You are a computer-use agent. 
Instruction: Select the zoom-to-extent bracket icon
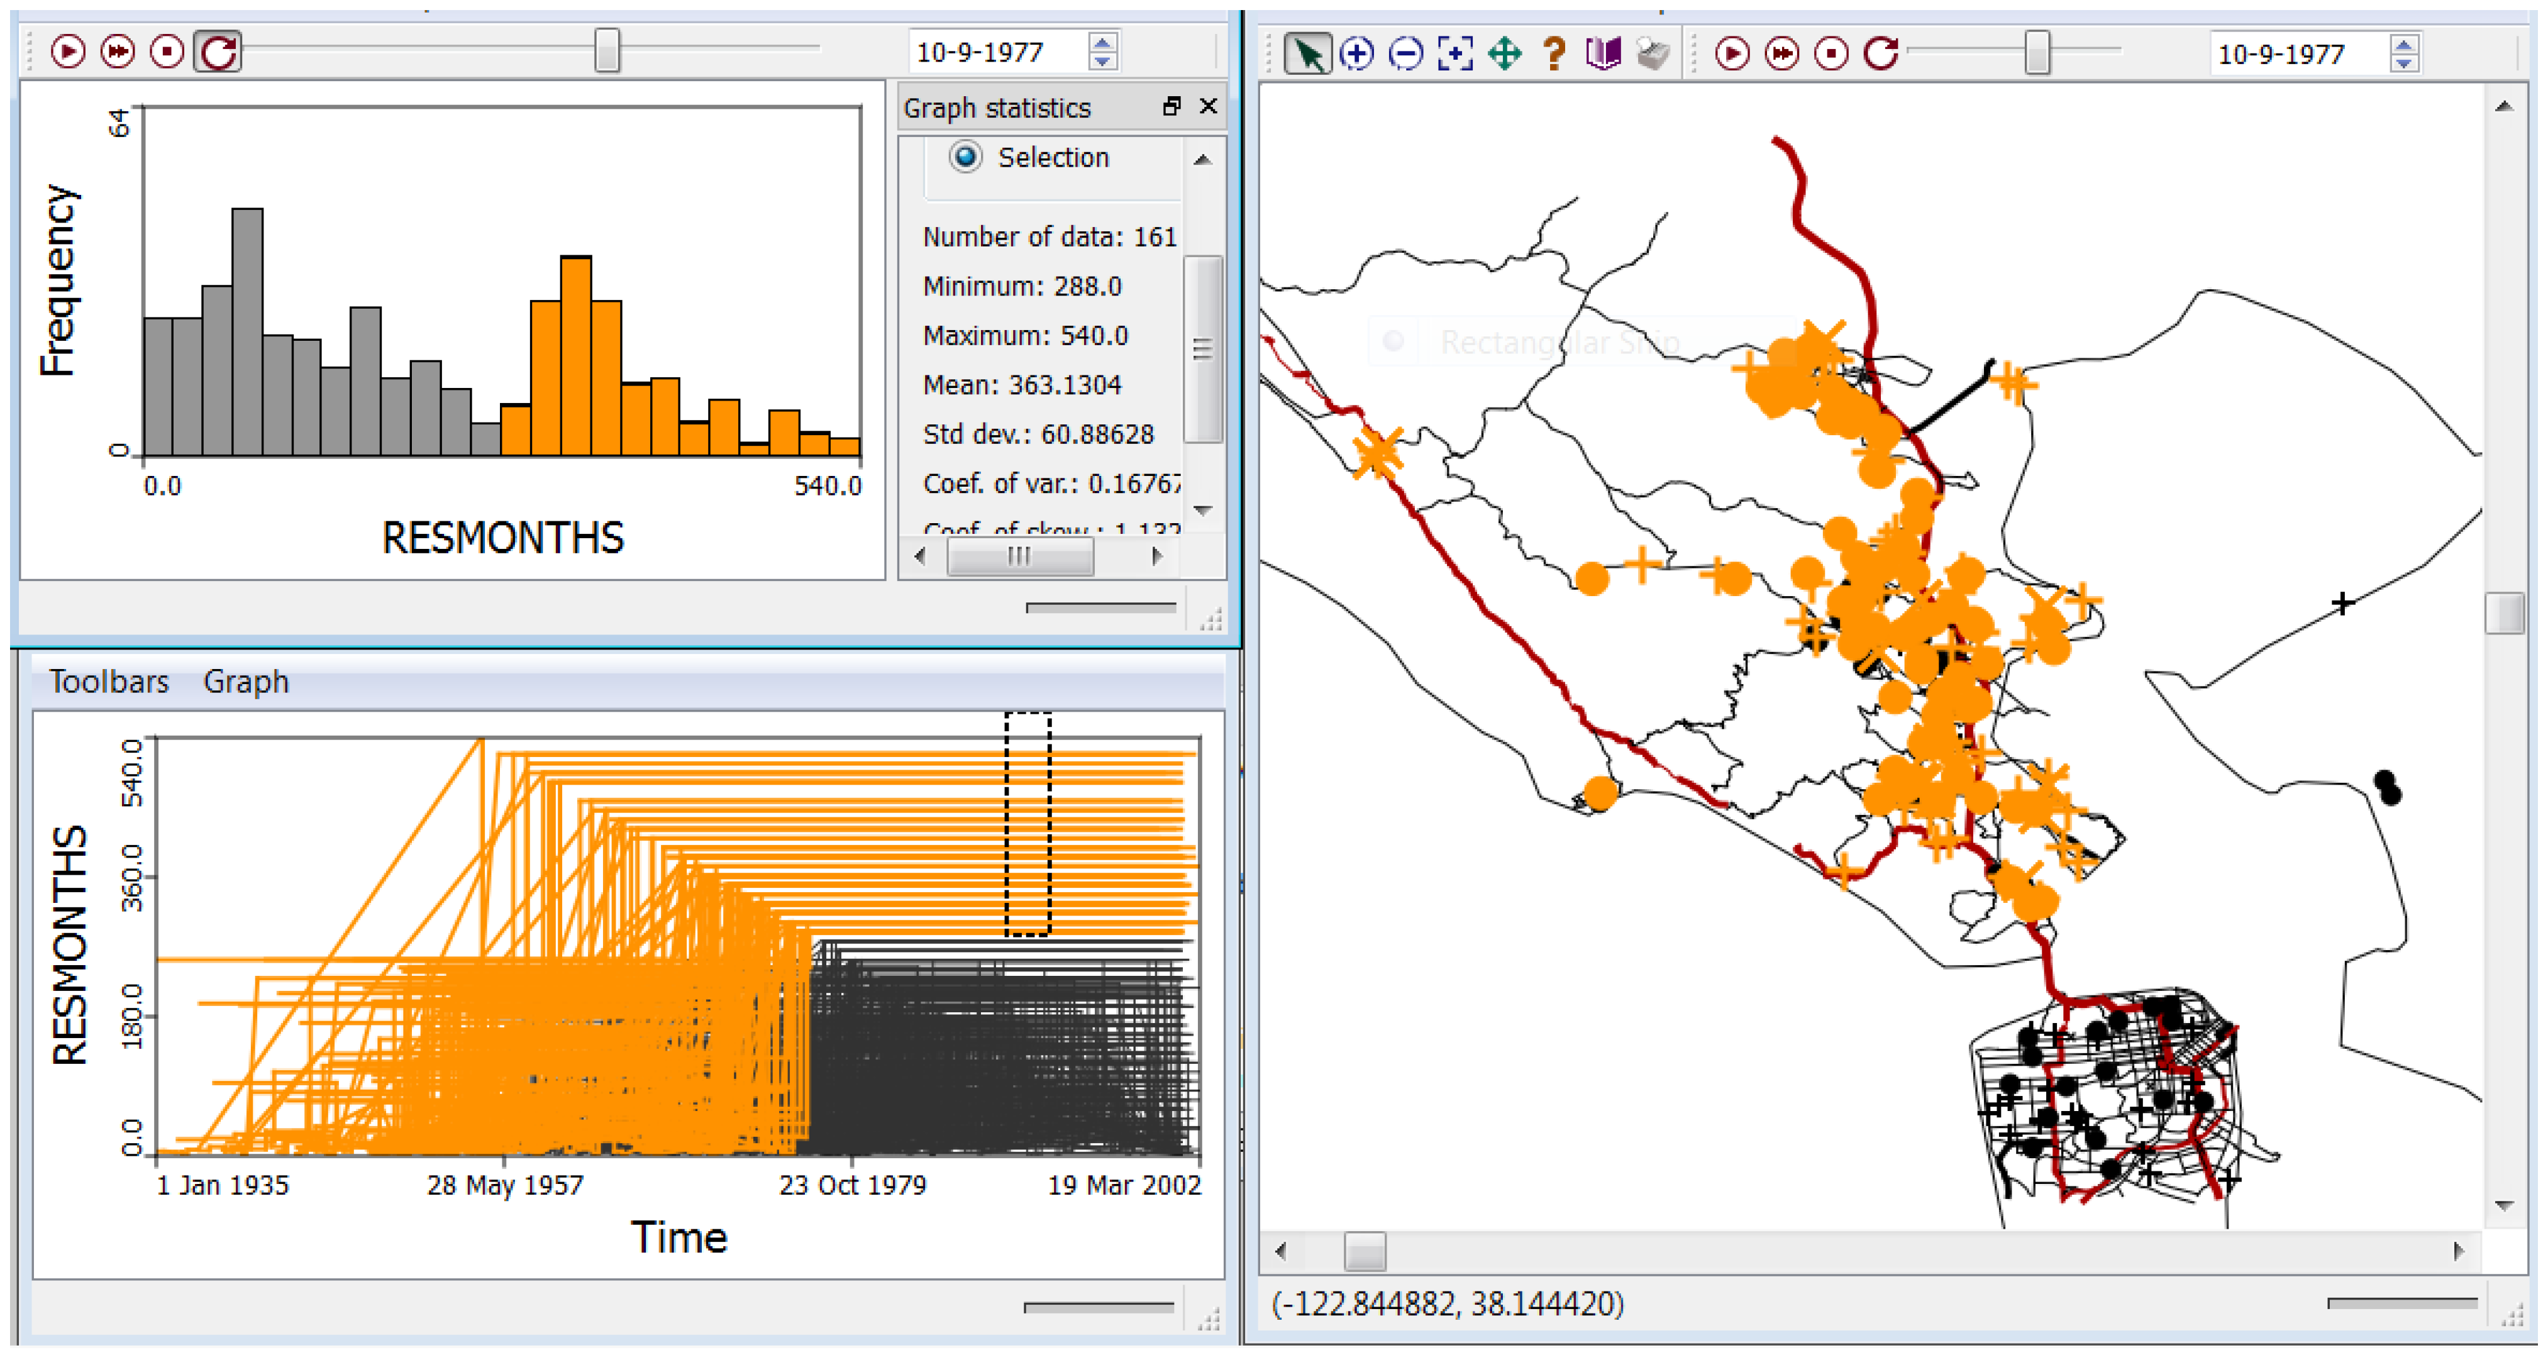pos(1455,53)
